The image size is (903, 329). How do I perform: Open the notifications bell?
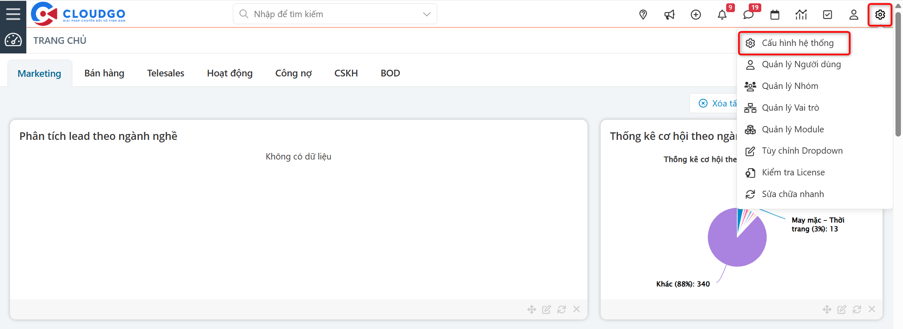[x=722, y=15]
